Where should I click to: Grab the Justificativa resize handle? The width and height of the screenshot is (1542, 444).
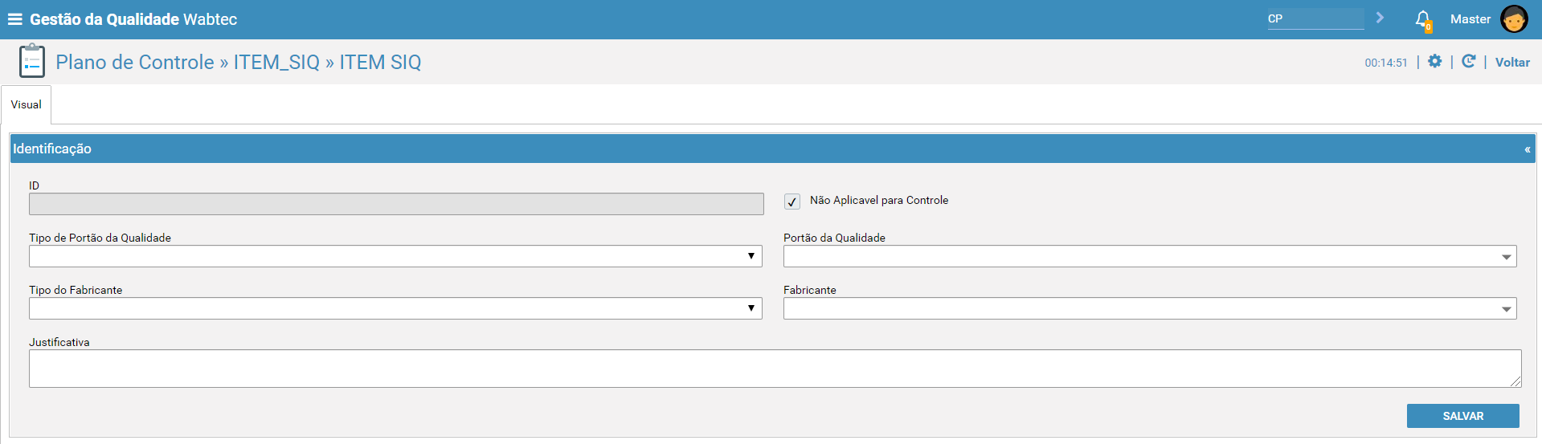click(1515, 381)
